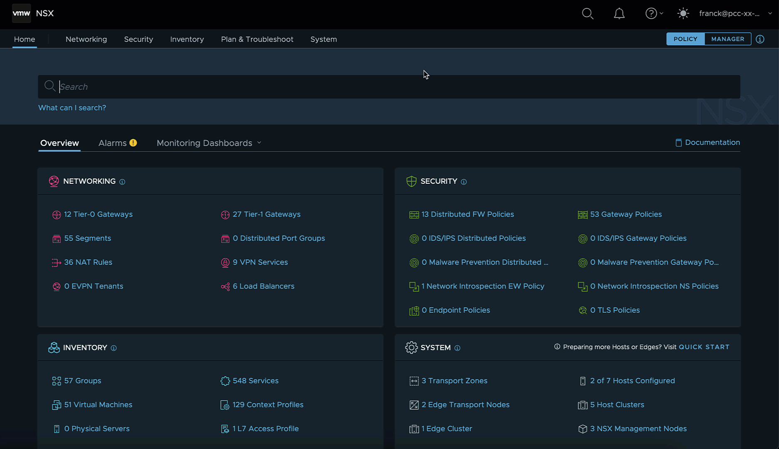
Task: Expand the Monitoring Dashboards dropdown
Action: tap(209, 143)
